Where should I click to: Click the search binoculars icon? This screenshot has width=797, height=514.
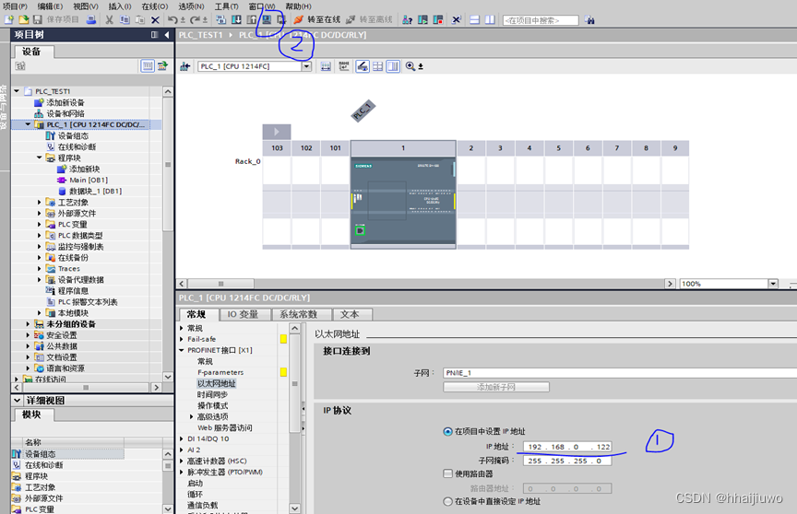pyautogui.click(x=589, y=19)
